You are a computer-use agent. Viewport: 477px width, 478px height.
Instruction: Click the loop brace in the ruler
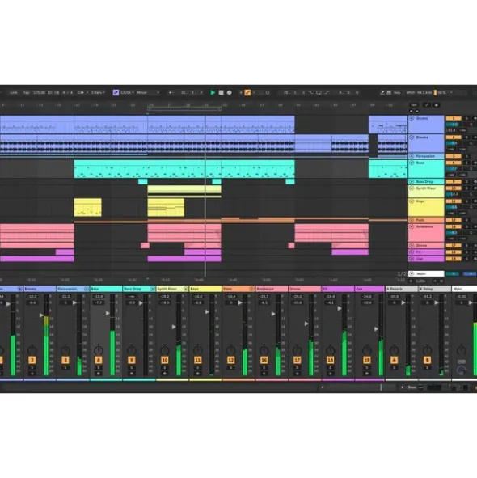[184, 108]
